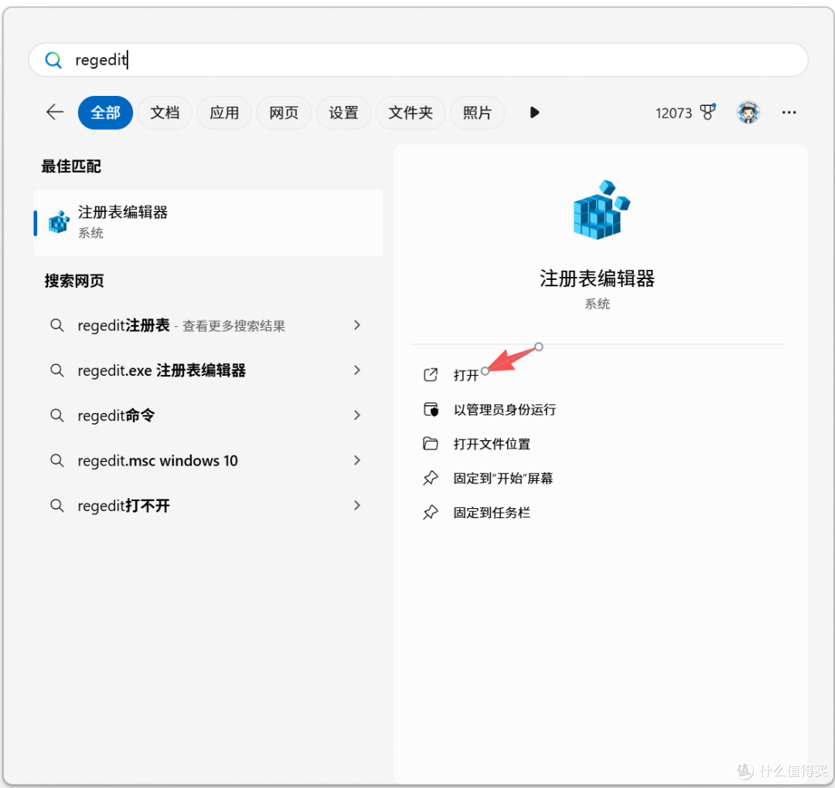Choose 固定到"开始"屏幕
835x788 pixels.
pos(503,479)
